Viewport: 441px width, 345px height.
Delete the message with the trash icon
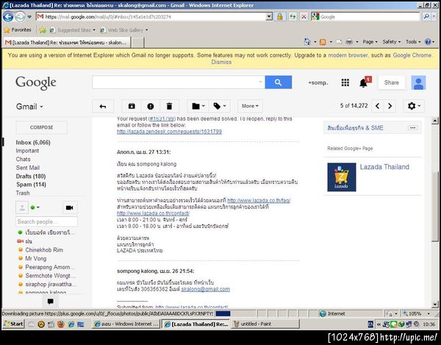click(169, 106)
